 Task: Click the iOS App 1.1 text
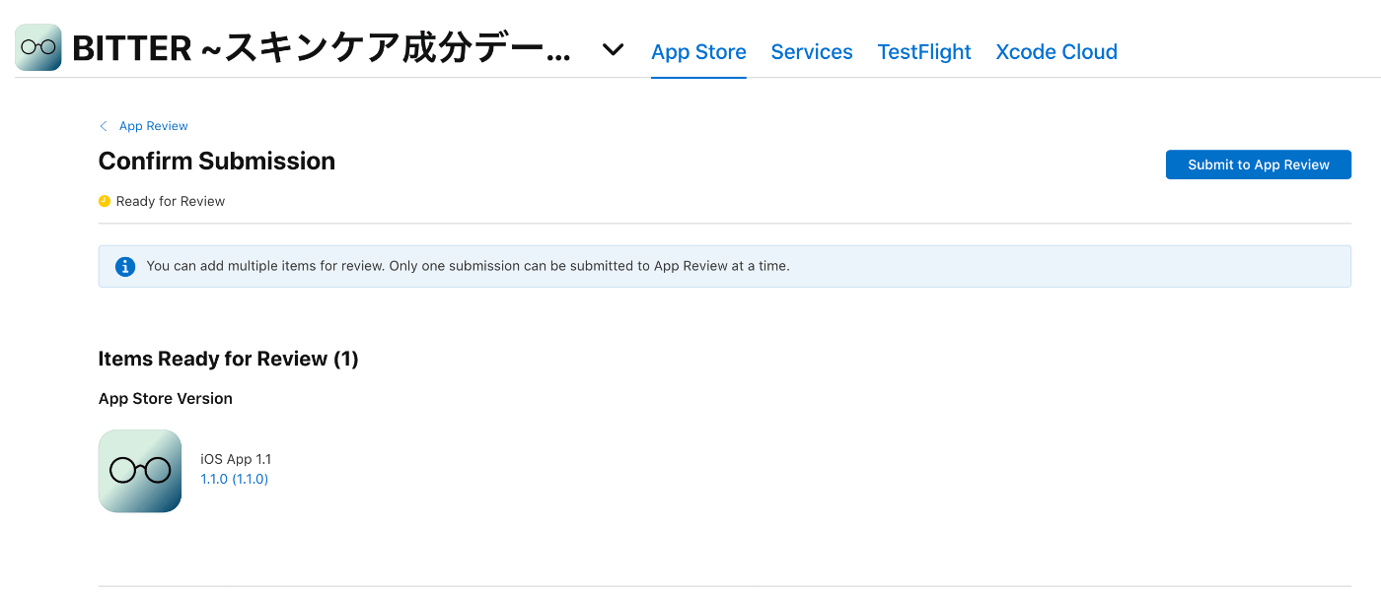[236, 459]
